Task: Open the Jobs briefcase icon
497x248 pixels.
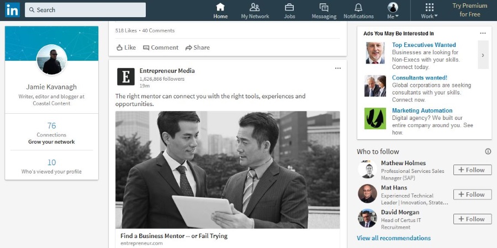Action: 289,8
